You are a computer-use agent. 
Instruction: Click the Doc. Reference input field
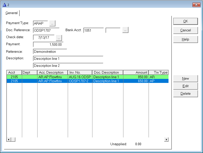(46, 30)
